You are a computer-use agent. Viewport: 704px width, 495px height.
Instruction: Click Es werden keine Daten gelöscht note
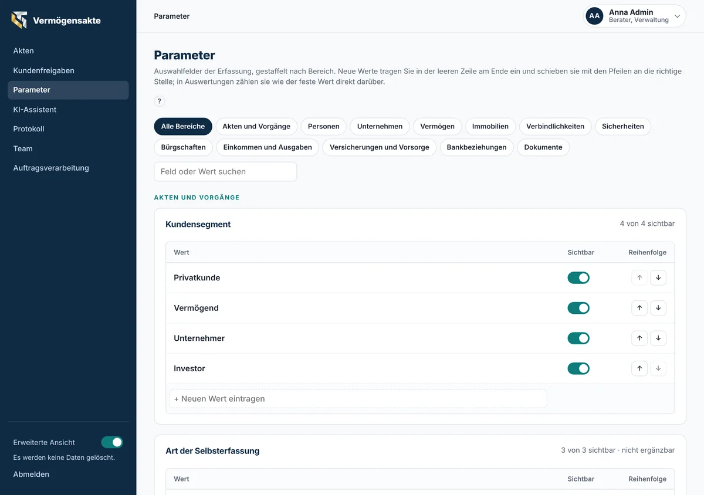click(64, 457)
